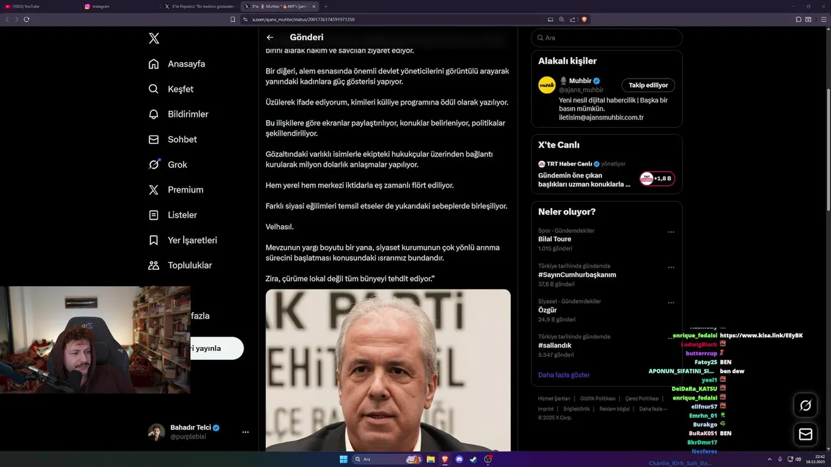Image resolution: width=831 pixels, height=467 pixels.
Task: Open Muhbir profile avatar
Action: pos(547,85)
